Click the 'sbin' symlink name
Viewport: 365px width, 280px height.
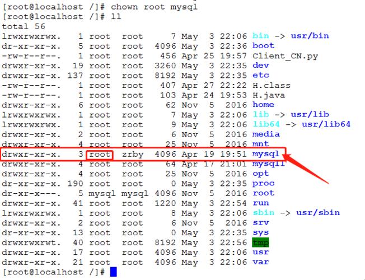pyautogui.click(x=263, y=213)
